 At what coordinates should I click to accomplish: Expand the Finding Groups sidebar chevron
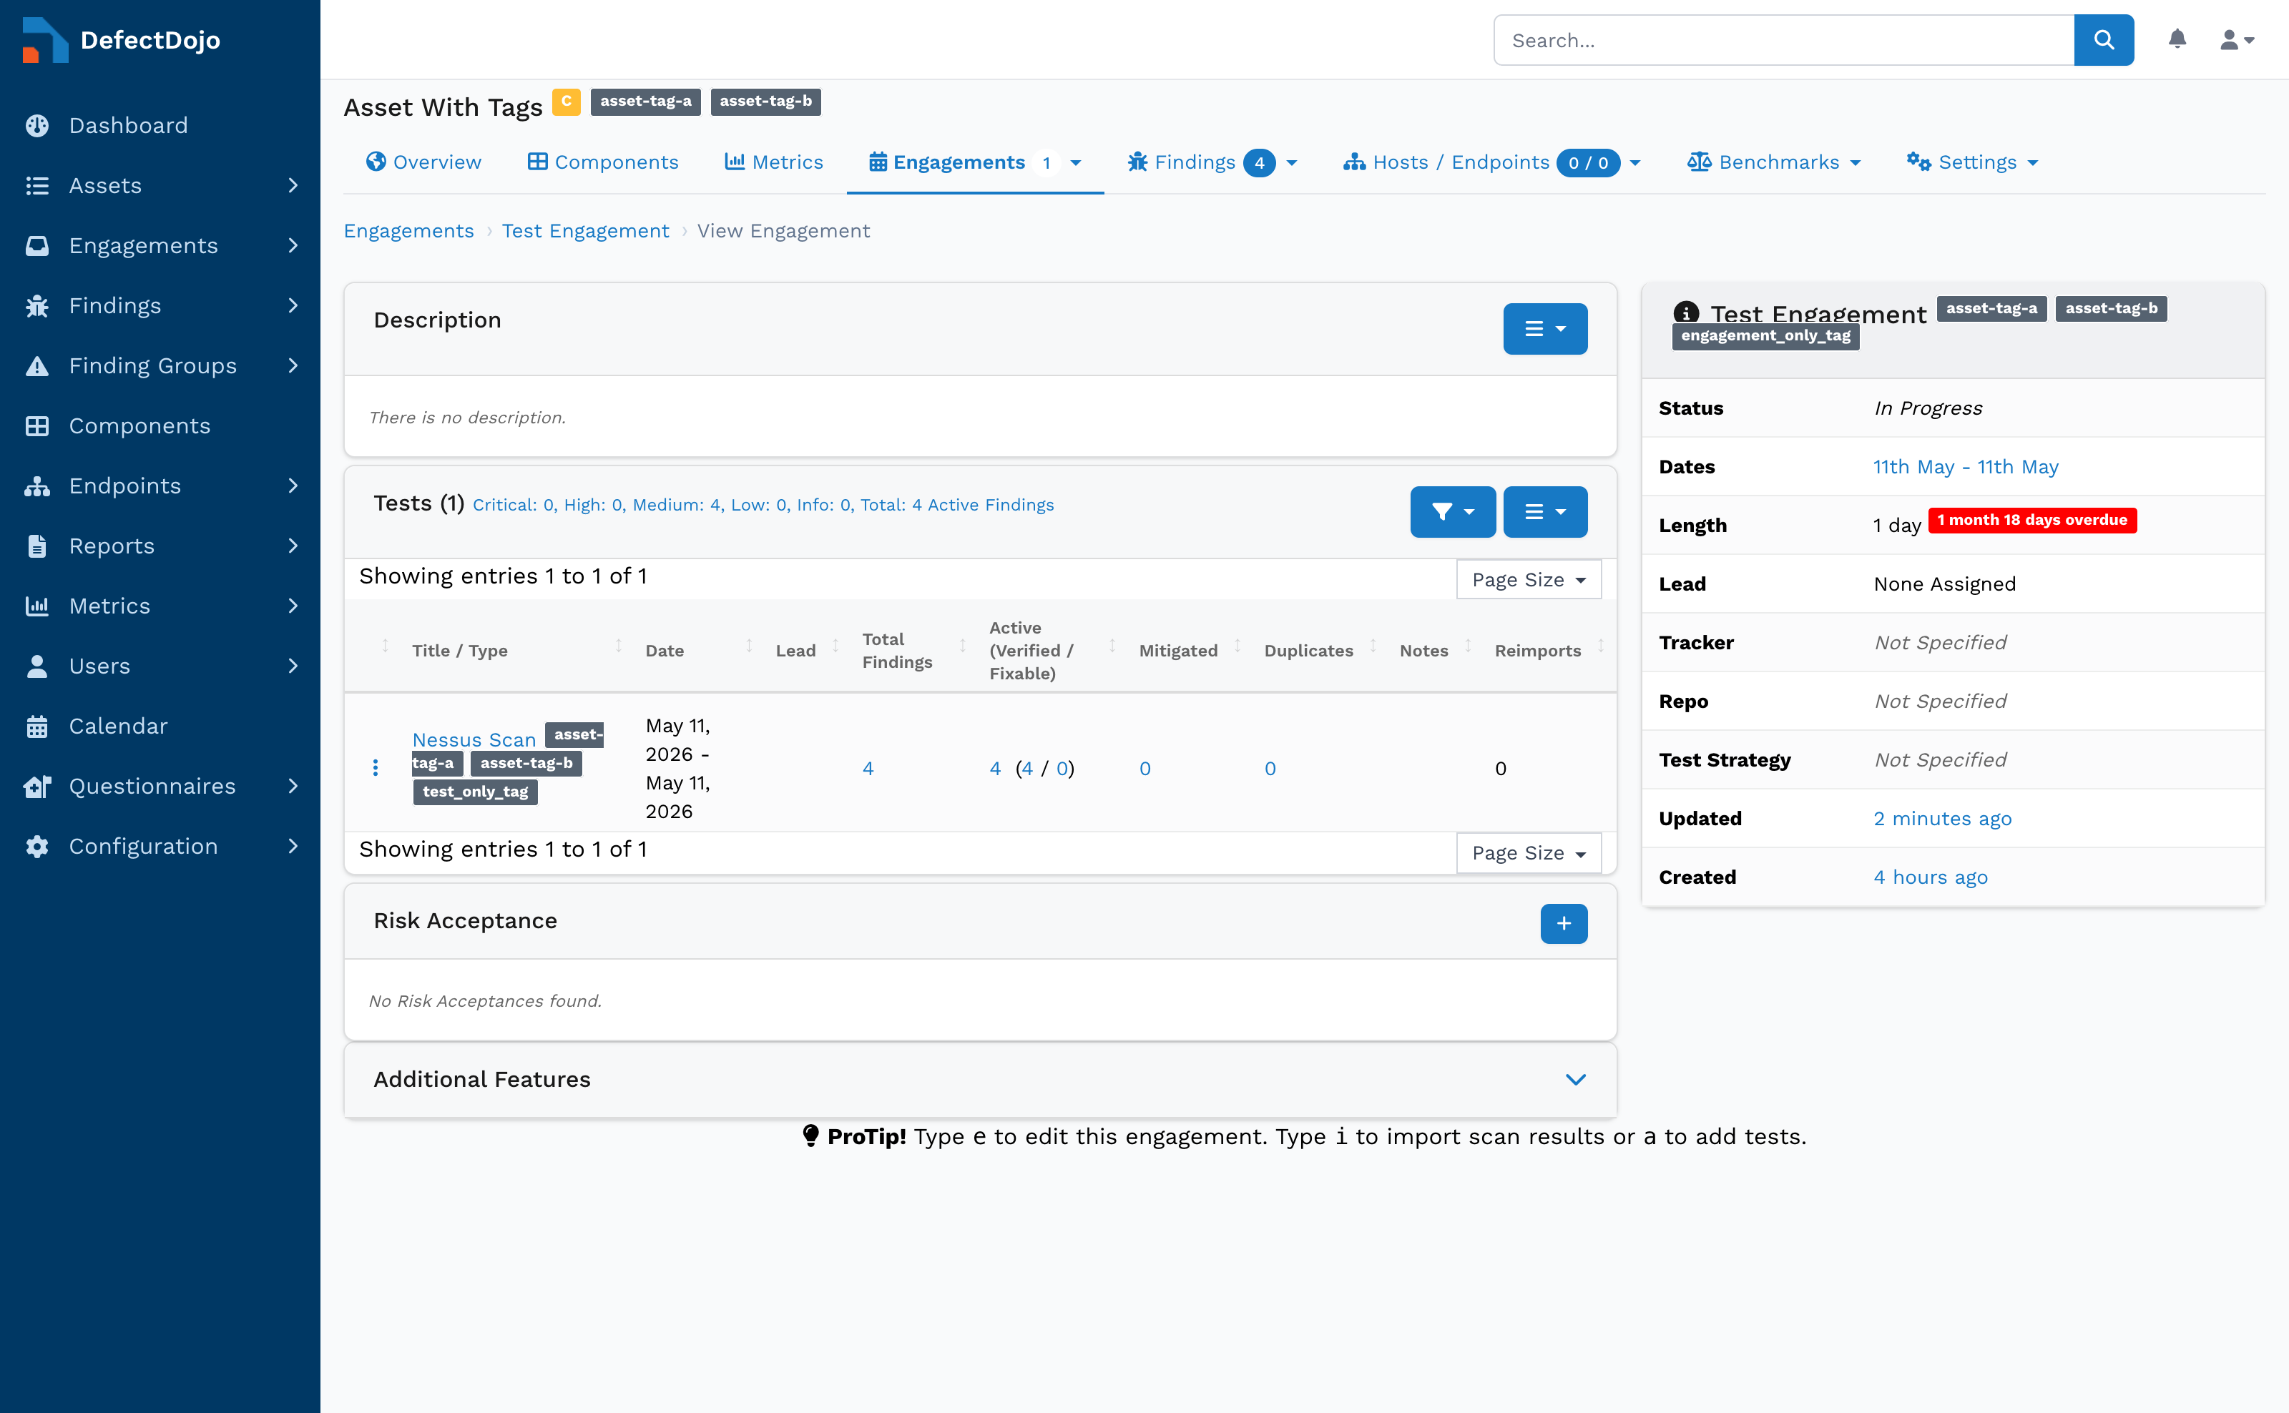pyautogui.click(x=293, y=365)
